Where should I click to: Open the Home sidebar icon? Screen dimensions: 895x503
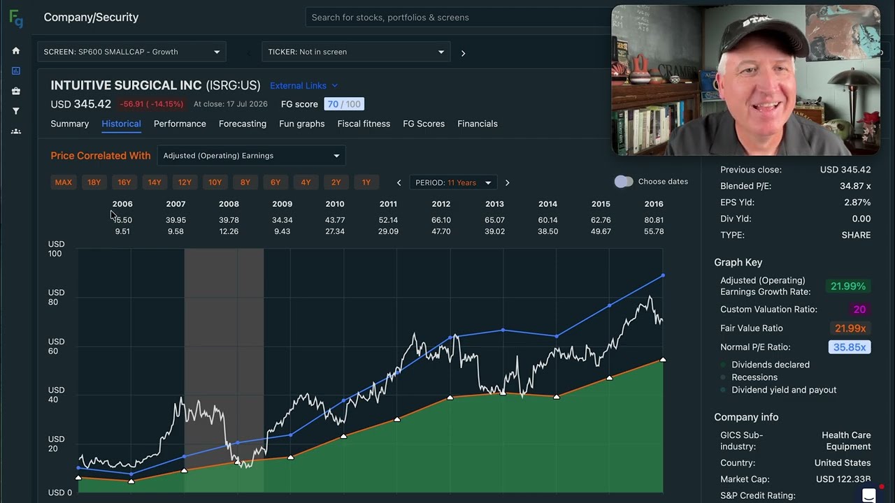16,51
